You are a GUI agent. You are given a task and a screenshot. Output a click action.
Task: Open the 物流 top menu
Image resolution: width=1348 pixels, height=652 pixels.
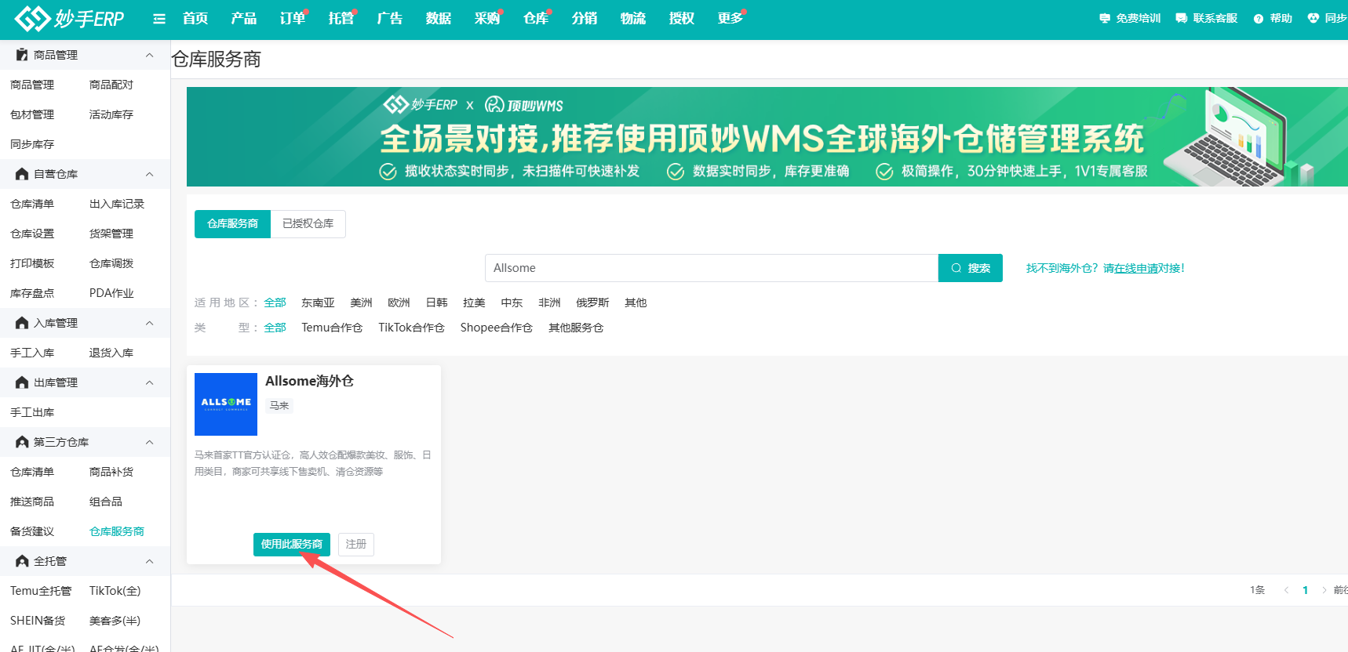(633, 19)
